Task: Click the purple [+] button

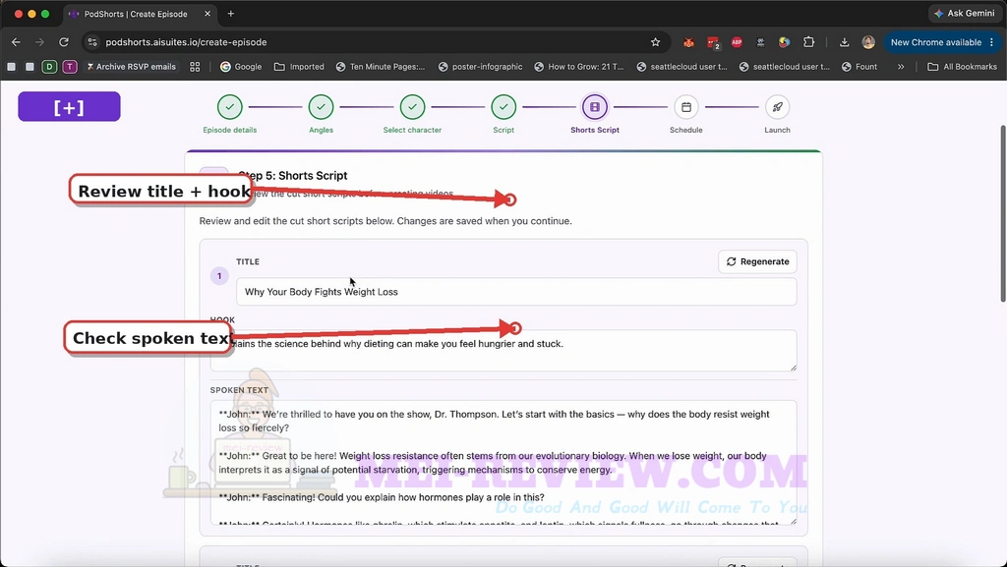Action: pyautogui.click(x=70, y=106)
